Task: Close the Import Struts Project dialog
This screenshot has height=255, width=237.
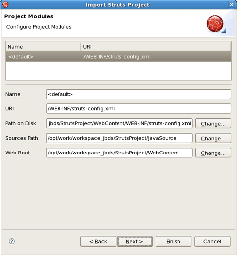Action: pyautogui.click(x=232, y=5)
